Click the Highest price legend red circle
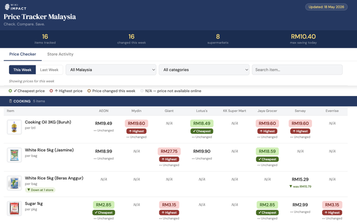Viewport: 357px width, 223px height. coord(51,91)
